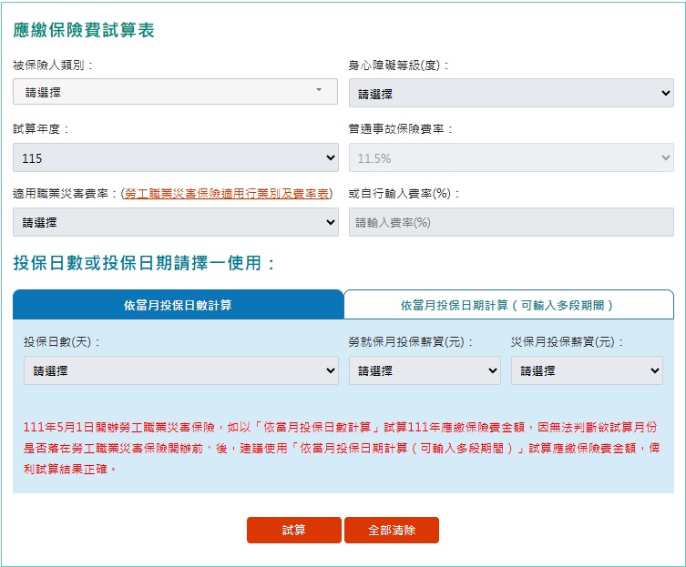
Task: Expand the 適用職業災害費率 dropdown
Action: tap(175, 222)
